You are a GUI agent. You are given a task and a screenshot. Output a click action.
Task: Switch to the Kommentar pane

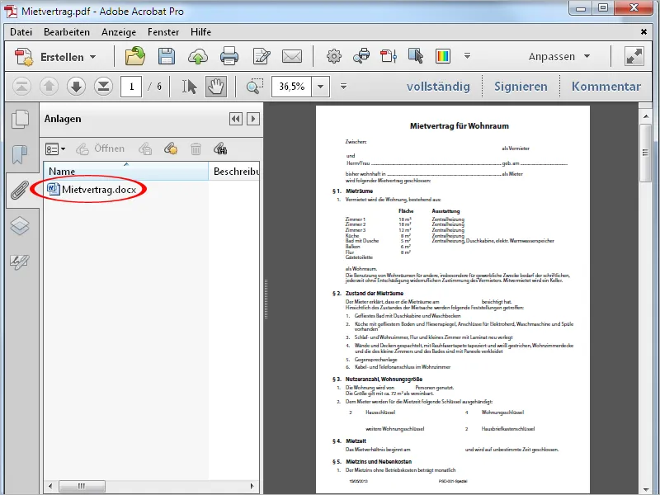click(x=608, y=85)
